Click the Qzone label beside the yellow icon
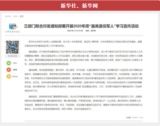Viewport: 160px width, 126px height. click(x=15, y=76)
